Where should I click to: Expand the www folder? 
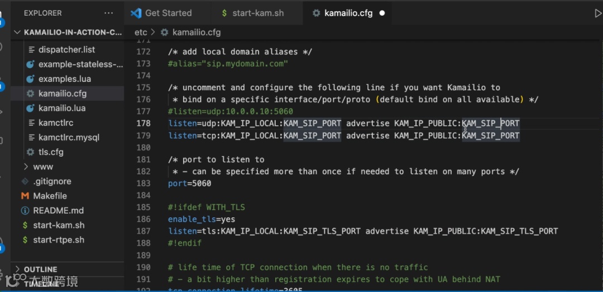coord(43,167)
